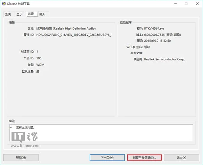Click the Realtek Semiconductor Corp. vendor text

tap(164, 59)
